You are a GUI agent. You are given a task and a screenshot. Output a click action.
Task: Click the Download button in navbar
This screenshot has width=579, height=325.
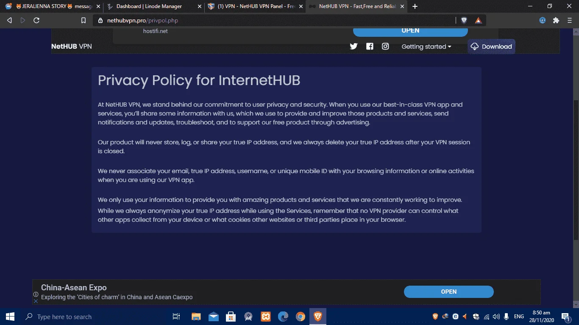491,47
